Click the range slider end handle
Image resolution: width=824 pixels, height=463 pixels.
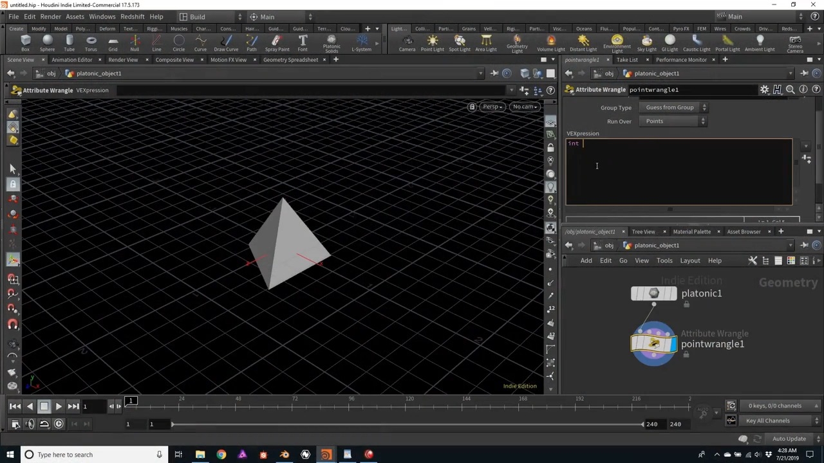pyautogui.click(x=642, y=424)
